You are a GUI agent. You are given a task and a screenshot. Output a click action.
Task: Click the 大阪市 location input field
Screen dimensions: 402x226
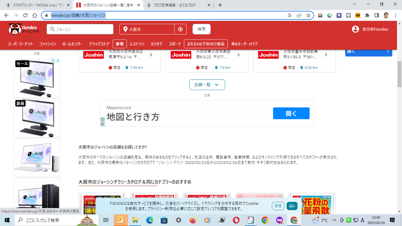pos(147,29)
